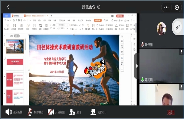This screenshot has height=119, width=184.
Task: Collapse the participant panel with the arrow
Action: (x=137, y=66)
